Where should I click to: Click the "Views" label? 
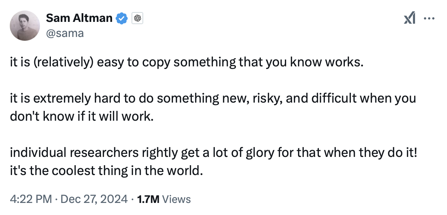pos(177,199)
